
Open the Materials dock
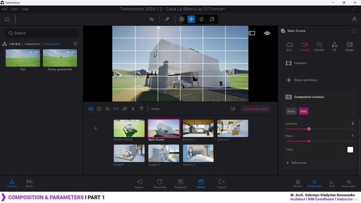160,184
